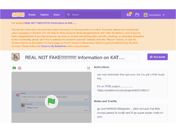Click the notification count badge on messages
This screenshot has width=176, height=132.
pos(131,13)
